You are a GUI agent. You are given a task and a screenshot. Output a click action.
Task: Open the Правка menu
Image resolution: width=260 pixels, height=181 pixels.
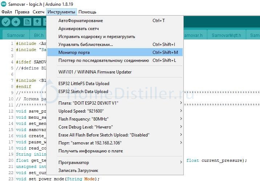click(x=22, y=12)
